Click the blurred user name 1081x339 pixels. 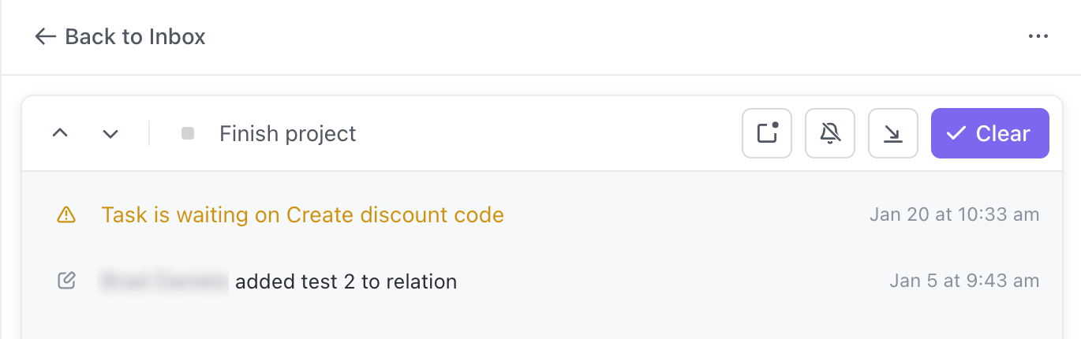pos(164,281)
